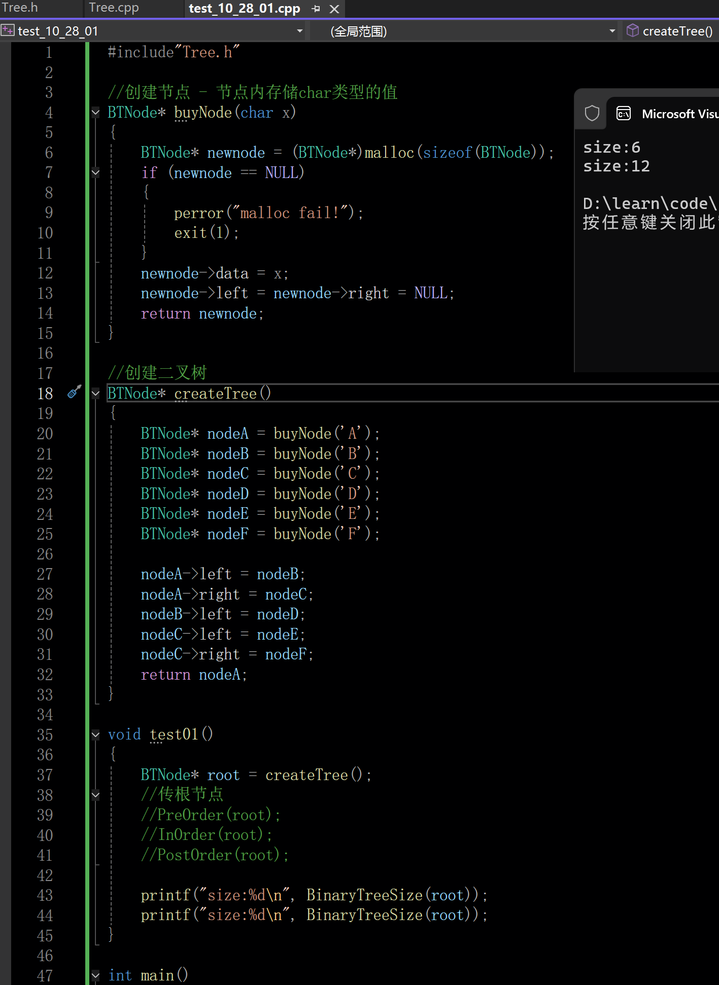Click the //InOrder(root) comment

[207, 835]
